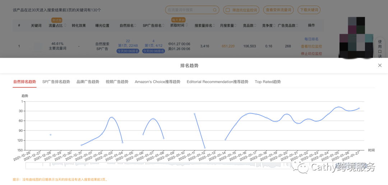Viewport: 388px width, 185px height.
Task: Click the 3,416 search rank cell
Action: (205, 46)
